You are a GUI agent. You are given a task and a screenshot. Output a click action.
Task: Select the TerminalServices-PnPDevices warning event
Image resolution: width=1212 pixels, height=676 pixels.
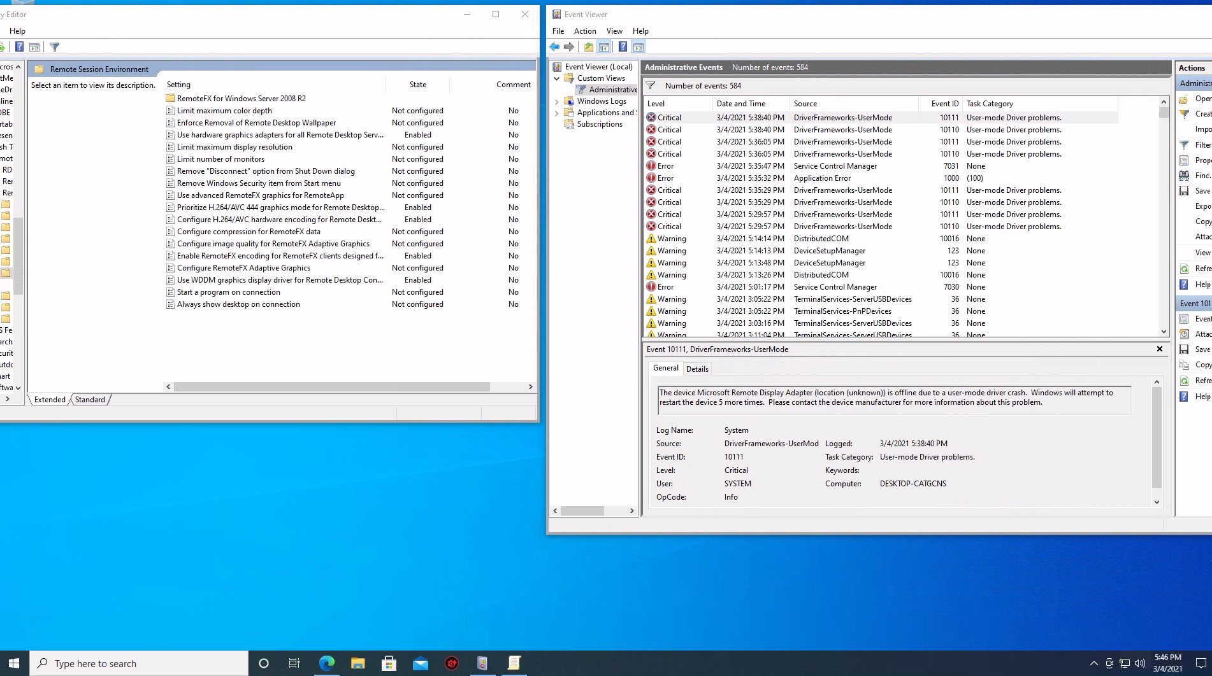[881, 311]
